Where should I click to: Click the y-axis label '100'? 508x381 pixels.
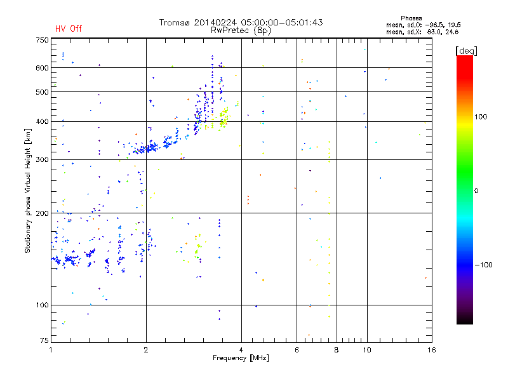tap(42, 305)
